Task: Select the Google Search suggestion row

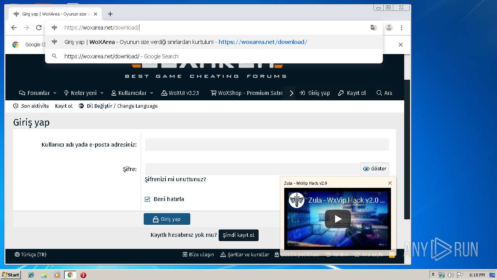Action: click(214, 56)
